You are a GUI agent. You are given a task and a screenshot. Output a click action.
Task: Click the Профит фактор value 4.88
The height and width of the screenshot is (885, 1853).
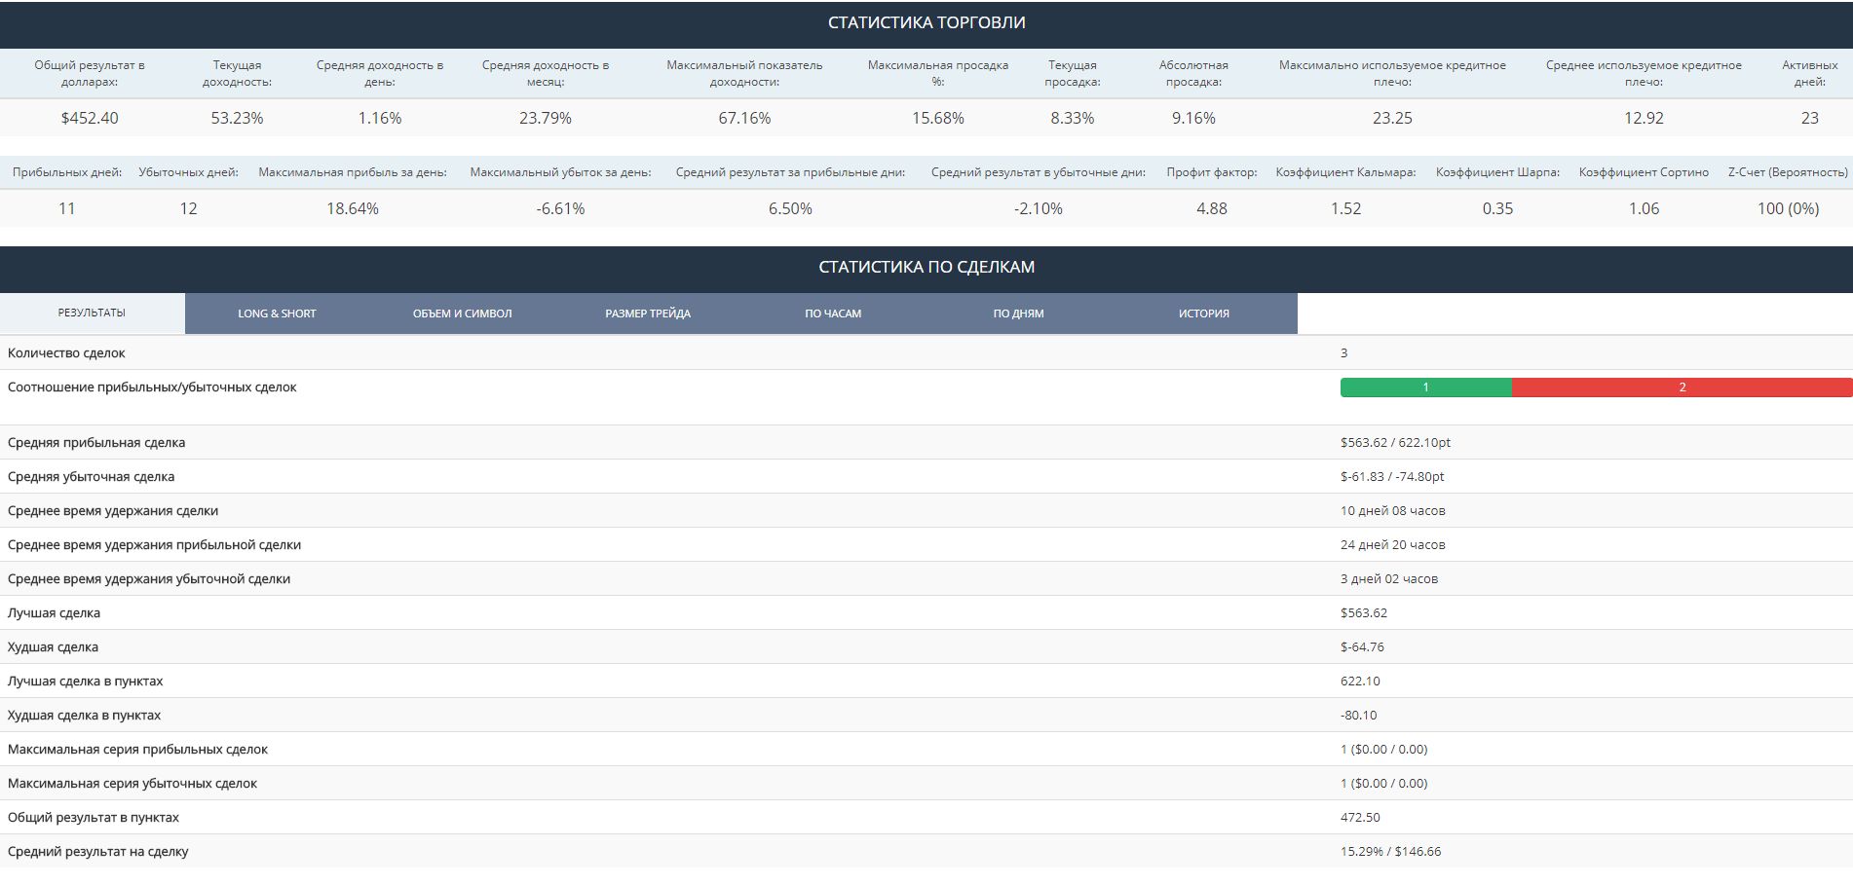pyautogui.click(x=1211, y=208)
